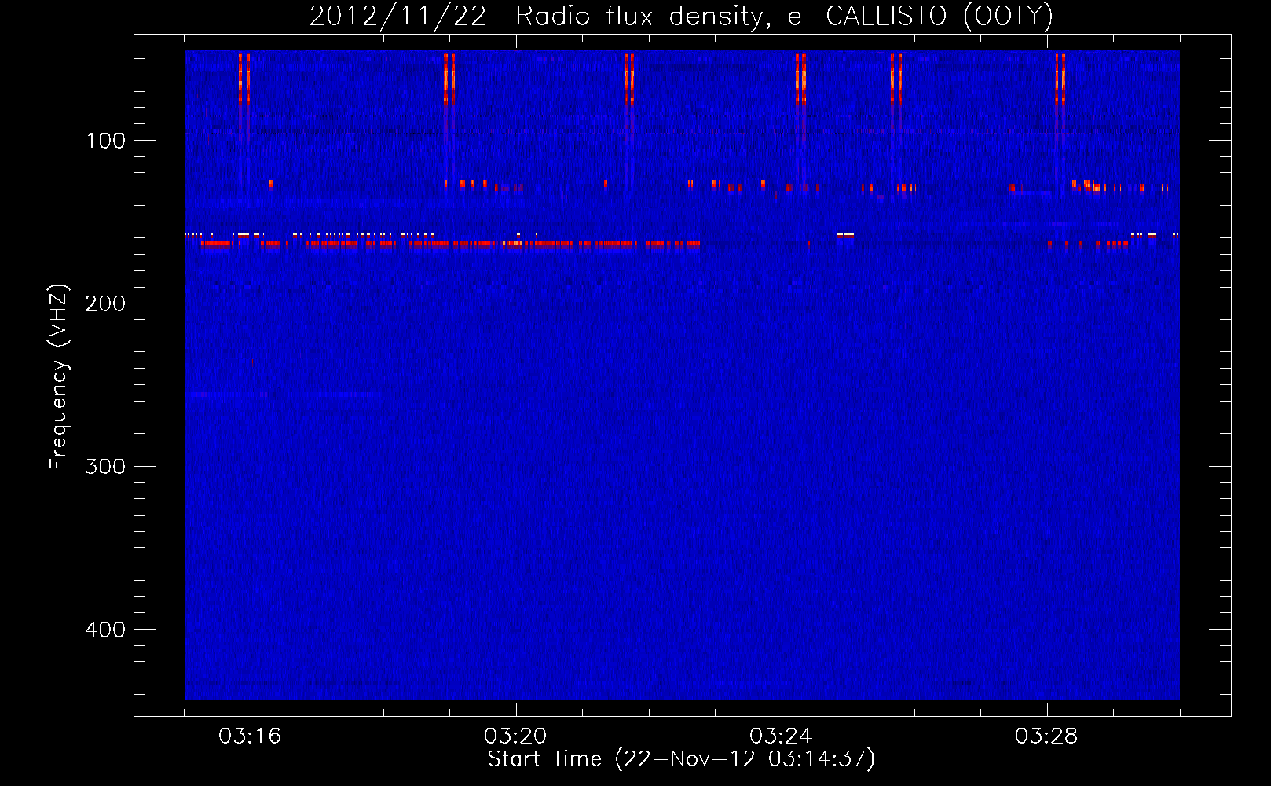
Task: Click the '300' frequency tick label
Action: click(105, 466)
